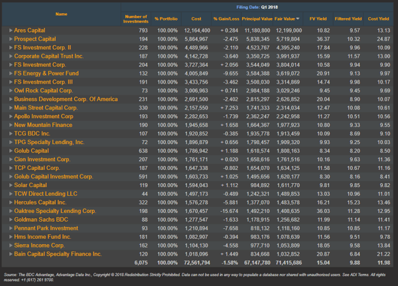Sort by the Name column header
398x286 pixels.
[62, 14]
